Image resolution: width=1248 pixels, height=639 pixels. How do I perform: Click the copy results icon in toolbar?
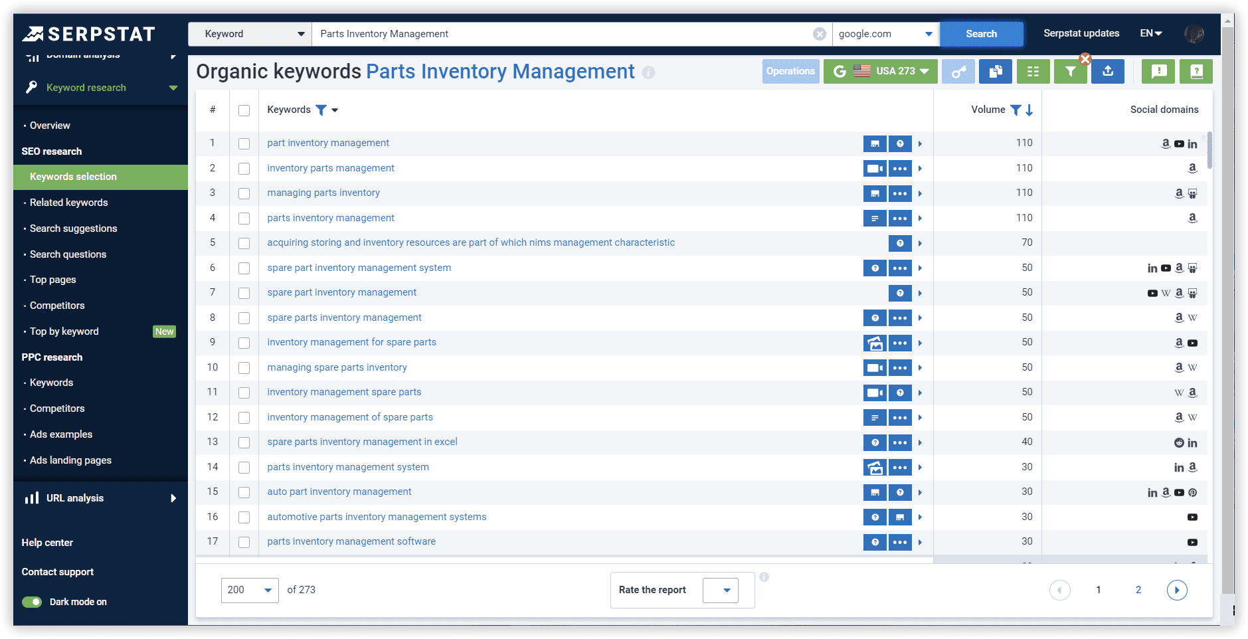tap(995, 71)
